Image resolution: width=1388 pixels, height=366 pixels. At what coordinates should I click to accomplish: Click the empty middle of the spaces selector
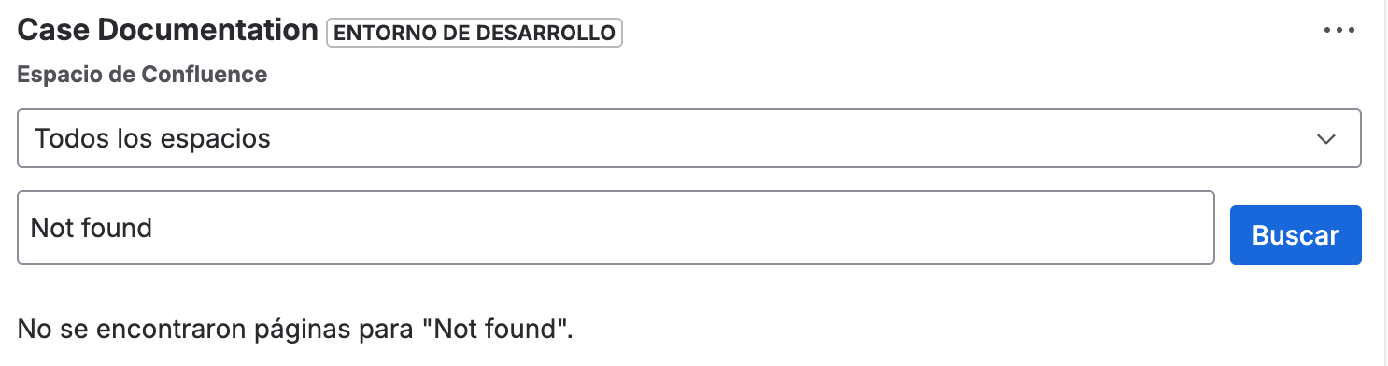pos(794,139)
